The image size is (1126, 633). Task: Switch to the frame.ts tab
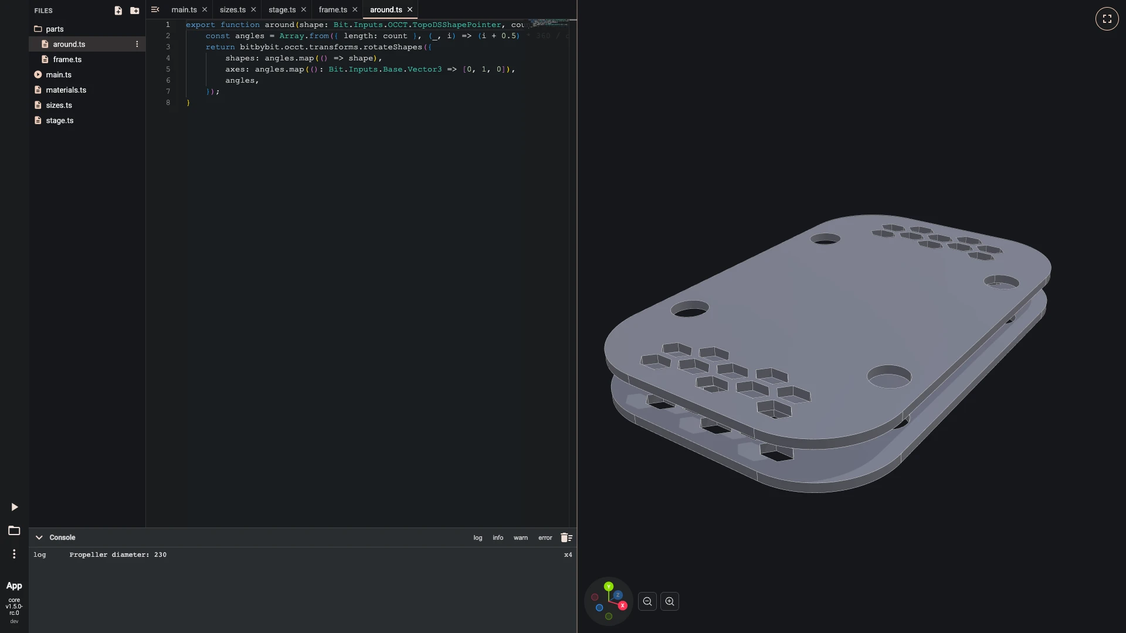(x=333, y=9)
